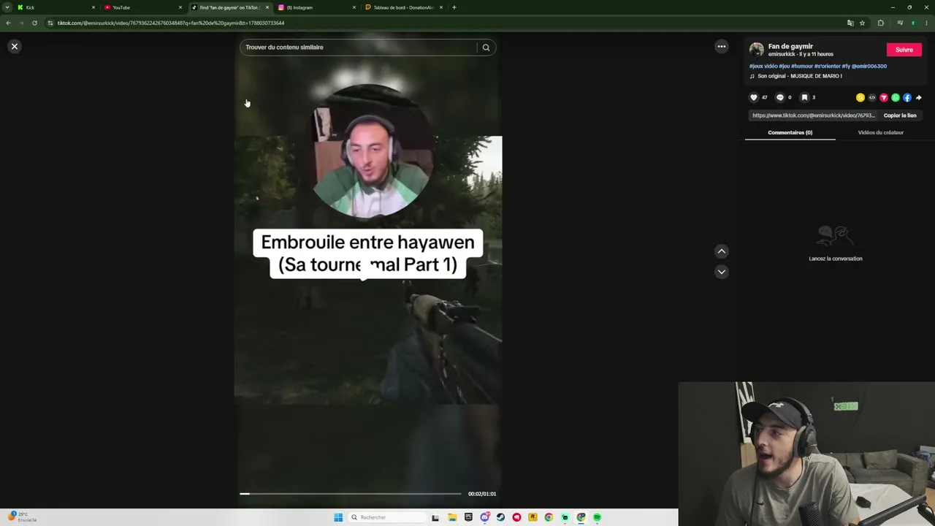Open Rockstar Games Launcher from taskbar
The height and width of the screenshot is (526, 935).
click(x=533, y=517)
